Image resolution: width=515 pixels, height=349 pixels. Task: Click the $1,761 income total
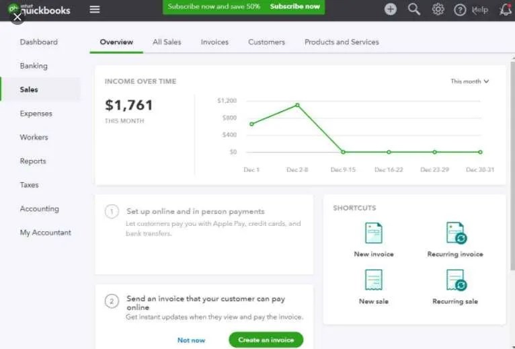[x=129, y=105]
